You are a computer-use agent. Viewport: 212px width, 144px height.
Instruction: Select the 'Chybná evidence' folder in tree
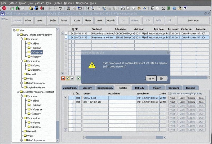[x=35, y=87]
